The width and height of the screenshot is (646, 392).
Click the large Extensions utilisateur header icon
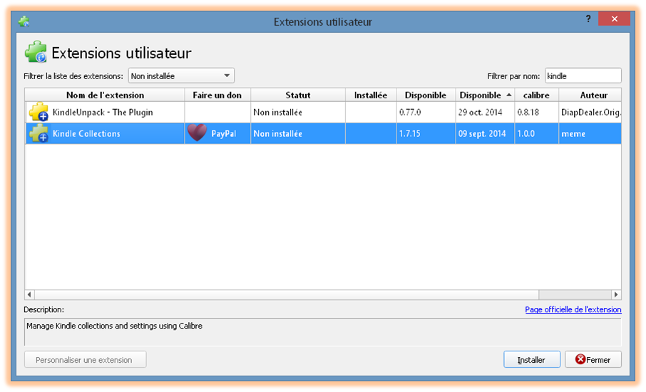36,52
